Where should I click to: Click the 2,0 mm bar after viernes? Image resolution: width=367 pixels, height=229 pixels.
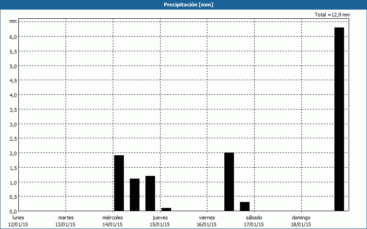pyautogui.click(x=229, y=182)
